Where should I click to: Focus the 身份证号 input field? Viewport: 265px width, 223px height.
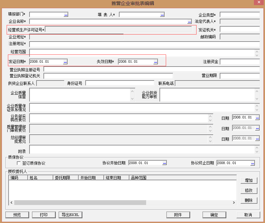point(120,83)
